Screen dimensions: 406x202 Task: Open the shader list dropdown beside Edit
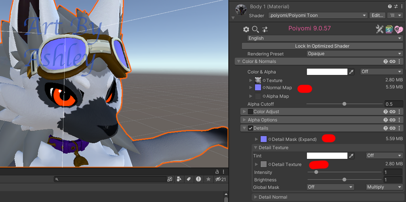[395, 15]
